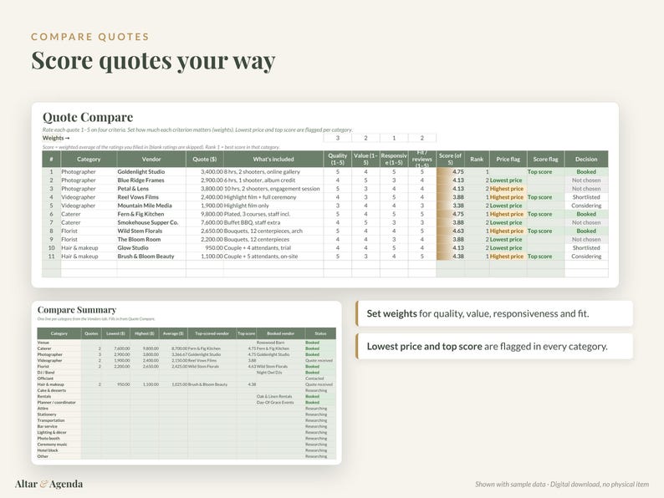Viewport: 664px width, 498px height.
Task: Click Shortlisted decision in Reel Vows Films row
Action: (x=586, y=197)
